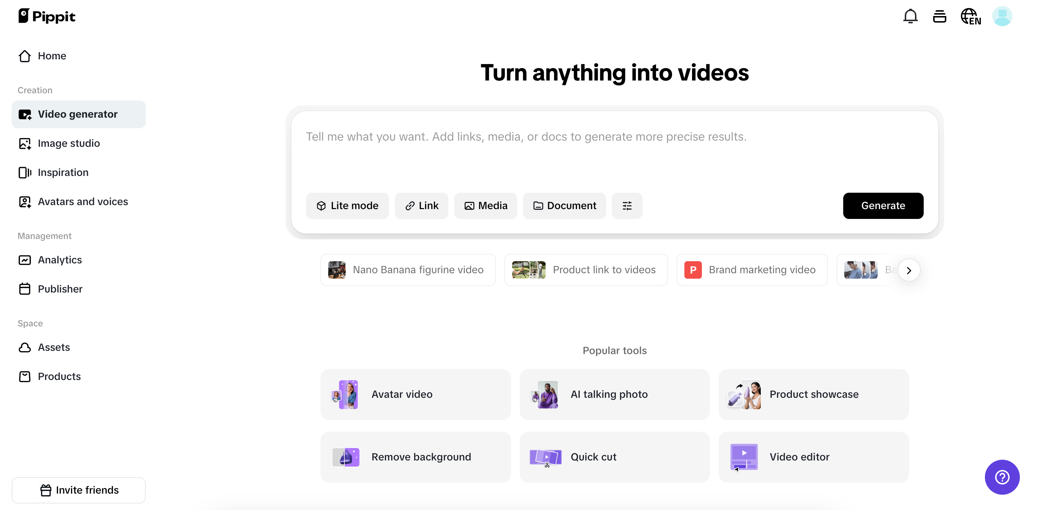
Task: Open Video editor tool
Action: (814, 457)
